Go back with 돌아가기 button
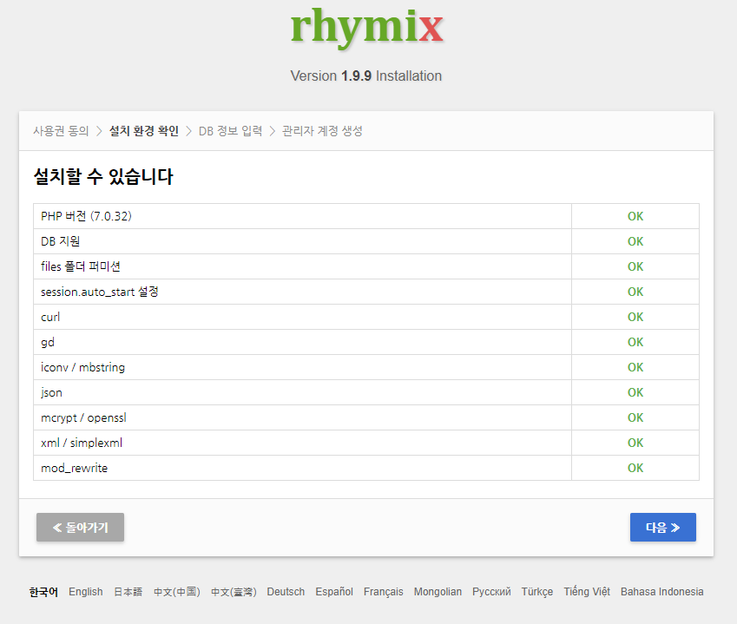 pos(81,527)
